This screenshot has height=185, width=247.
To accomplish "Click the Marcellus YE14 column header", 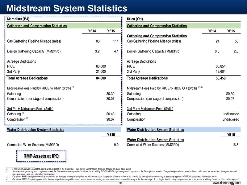I will tap(92, 31).
